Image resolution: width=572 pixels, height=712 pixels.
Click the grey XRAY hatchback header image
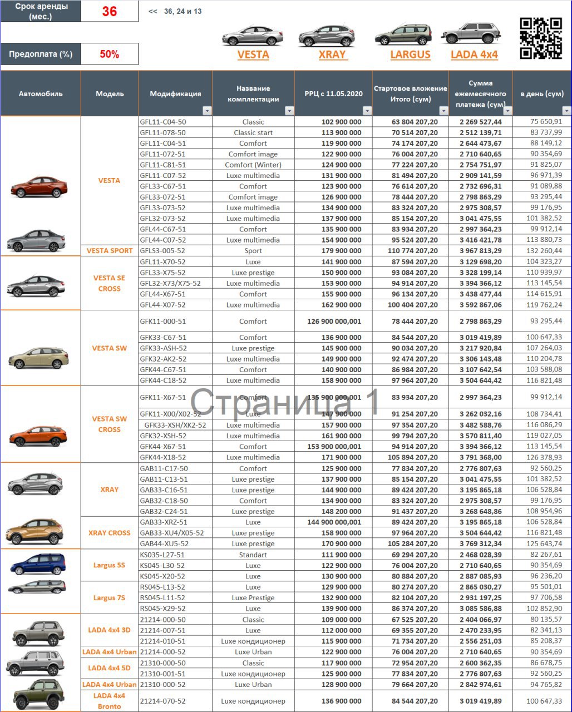[327, 35]
